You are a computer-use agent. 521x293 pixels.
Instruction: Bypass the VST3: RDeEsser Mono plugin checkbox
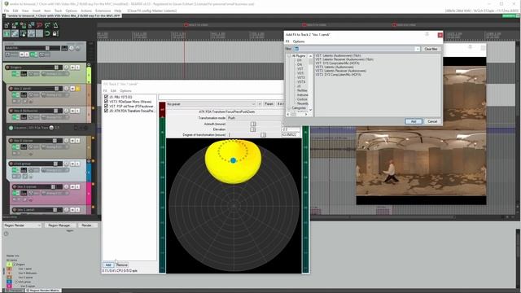[107, 102]
